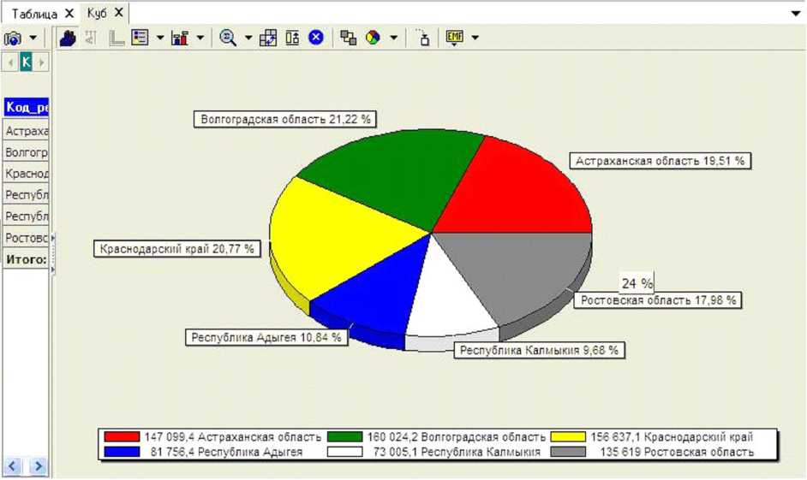Viewport: 807px width, 480px height.
Task: Open the magnifier dropdown arrow
Action: pyautogui.click(x=248, y=38)
